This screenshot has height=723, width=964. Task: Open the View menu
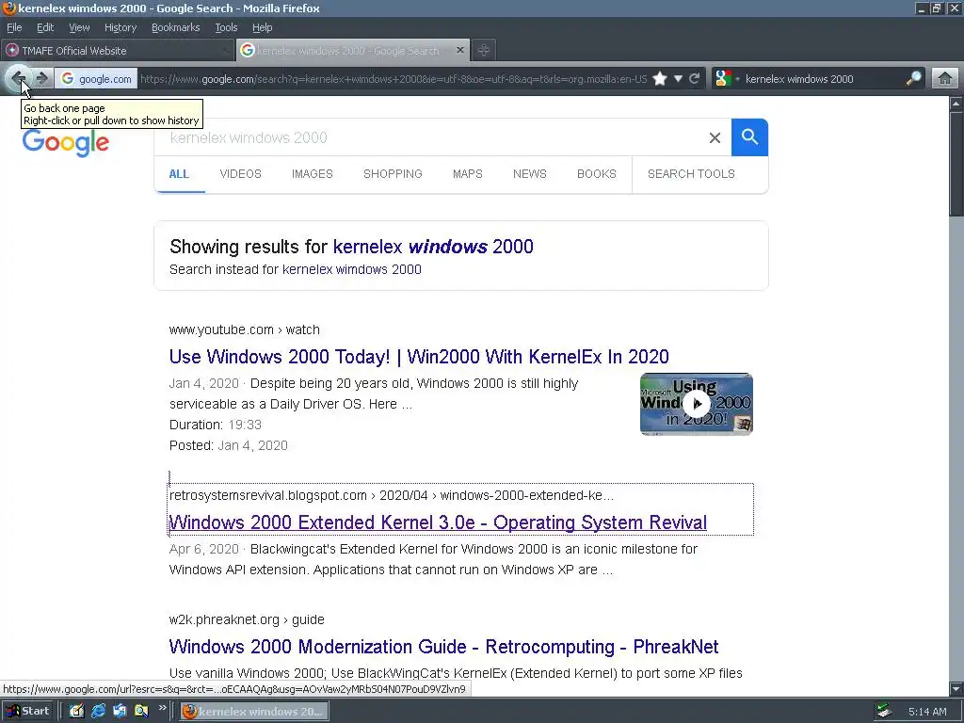point(79,27)
